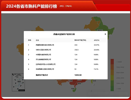Click the 企业 column header
Image resolution: width=131 pixels, height=100 pixels.
point(37,40)
